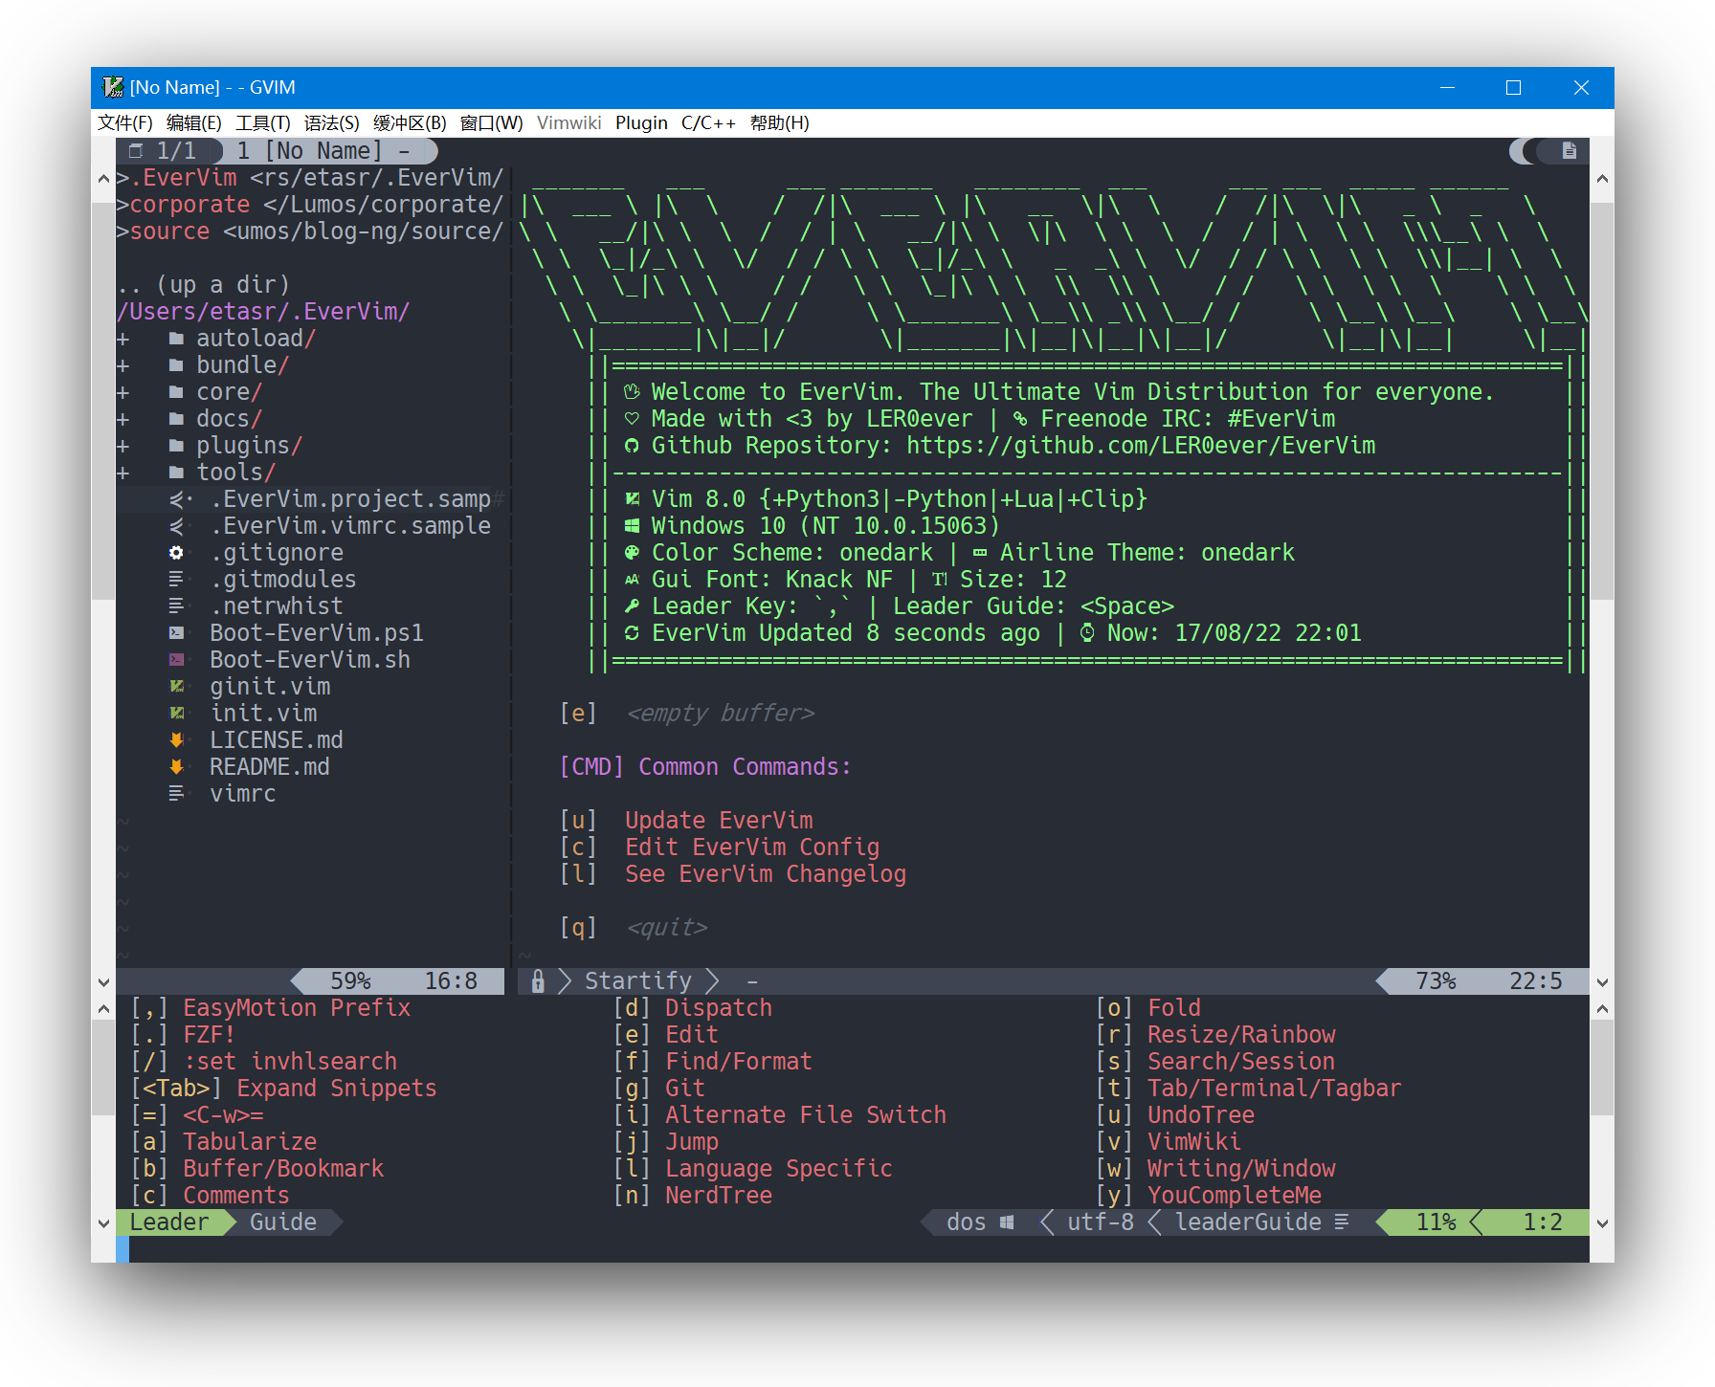Click the document icon at tabline right
The image size is (1715, 1387).
pos(1569,150)
